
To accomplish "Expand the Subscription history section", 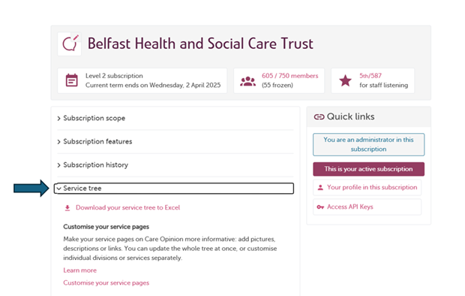I will pos(175,165).
